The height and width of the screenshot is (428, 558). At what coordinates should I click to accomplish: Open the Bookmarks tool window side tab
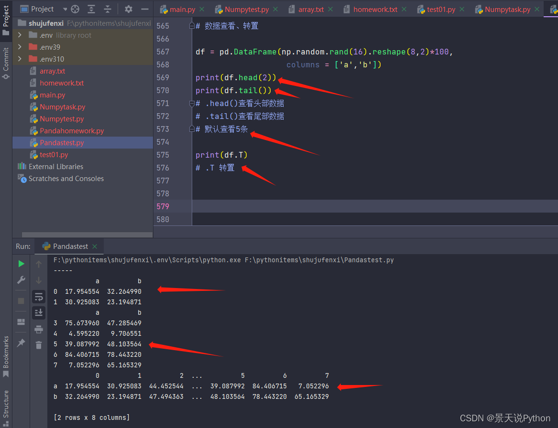6,356
